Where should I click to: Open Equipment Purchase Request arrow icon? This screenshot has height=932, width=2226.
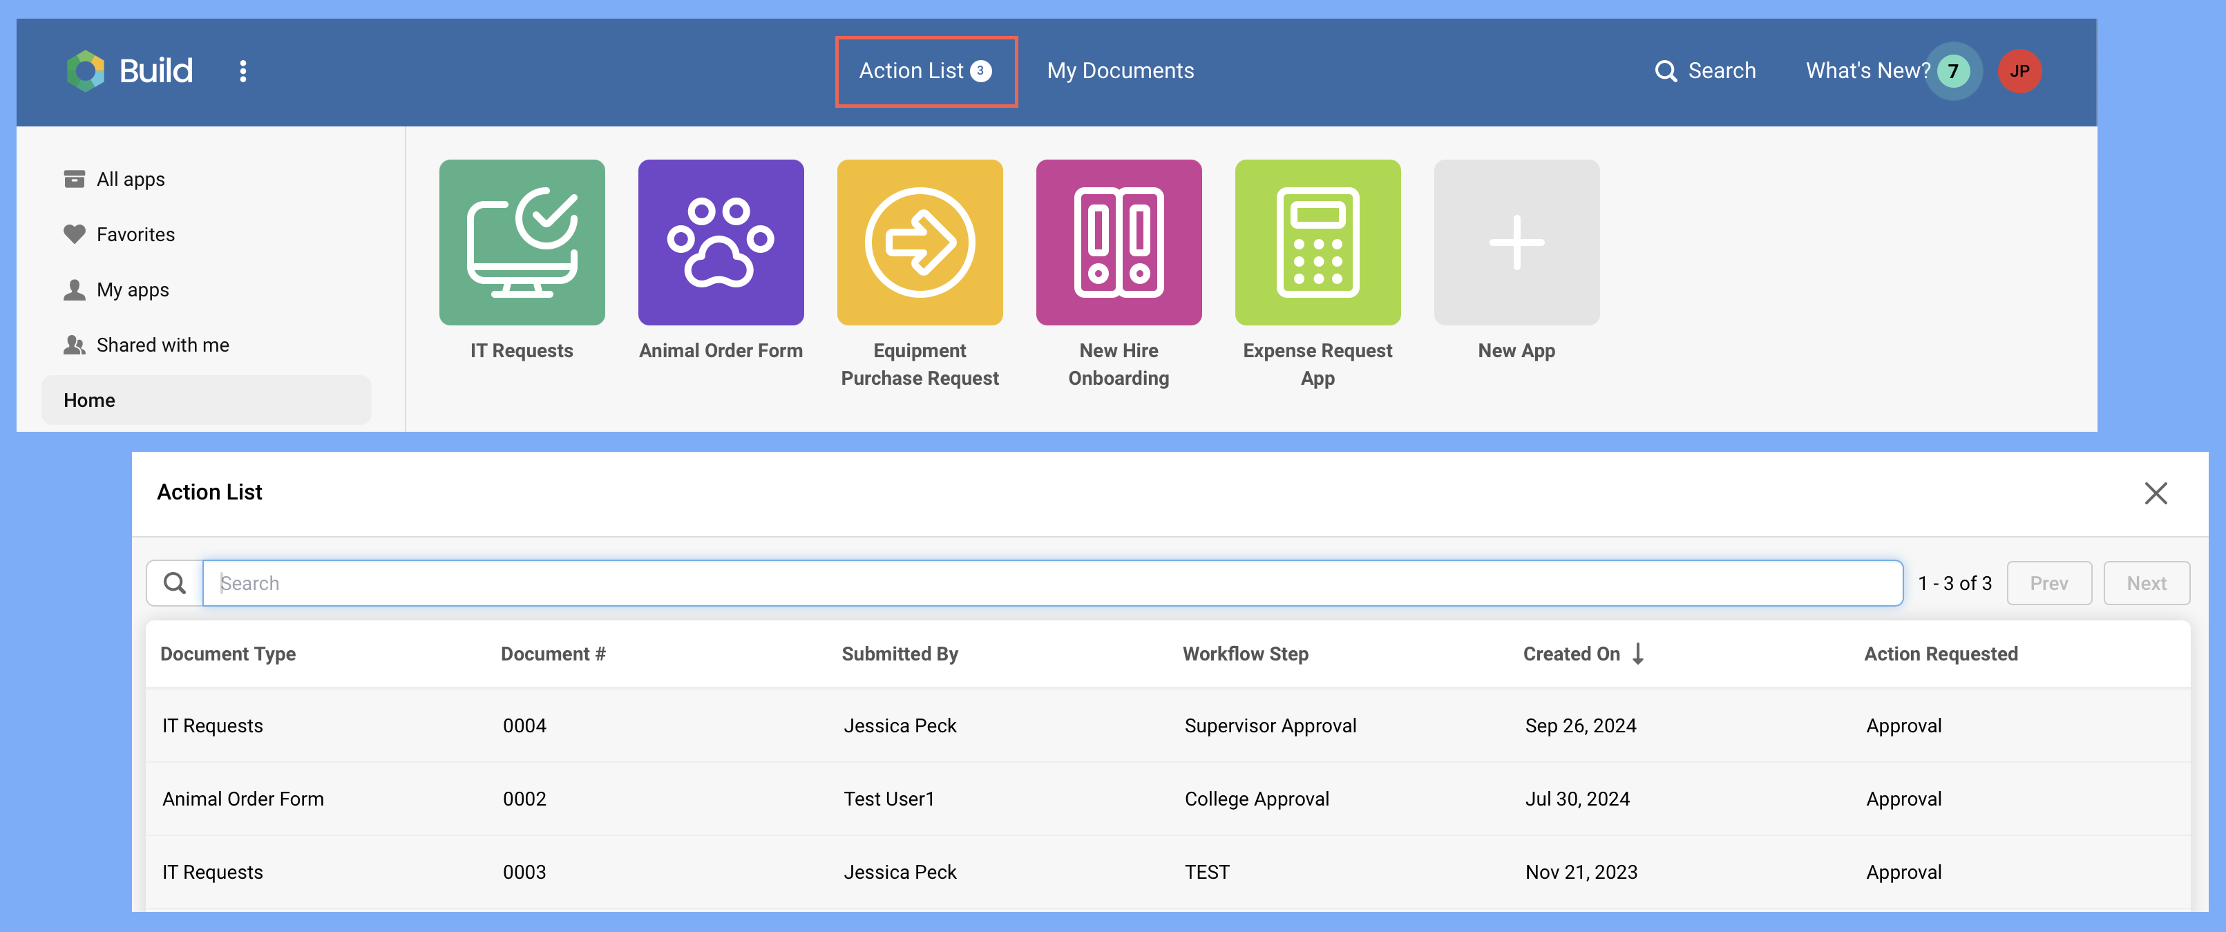[920, 242]
